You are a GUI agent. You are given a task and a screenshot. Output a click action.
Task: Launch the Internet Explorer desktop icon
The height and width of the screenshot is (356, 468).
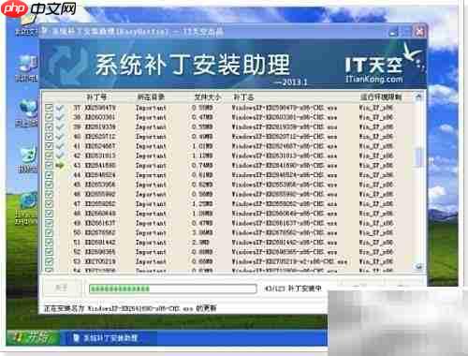point(26,209)
